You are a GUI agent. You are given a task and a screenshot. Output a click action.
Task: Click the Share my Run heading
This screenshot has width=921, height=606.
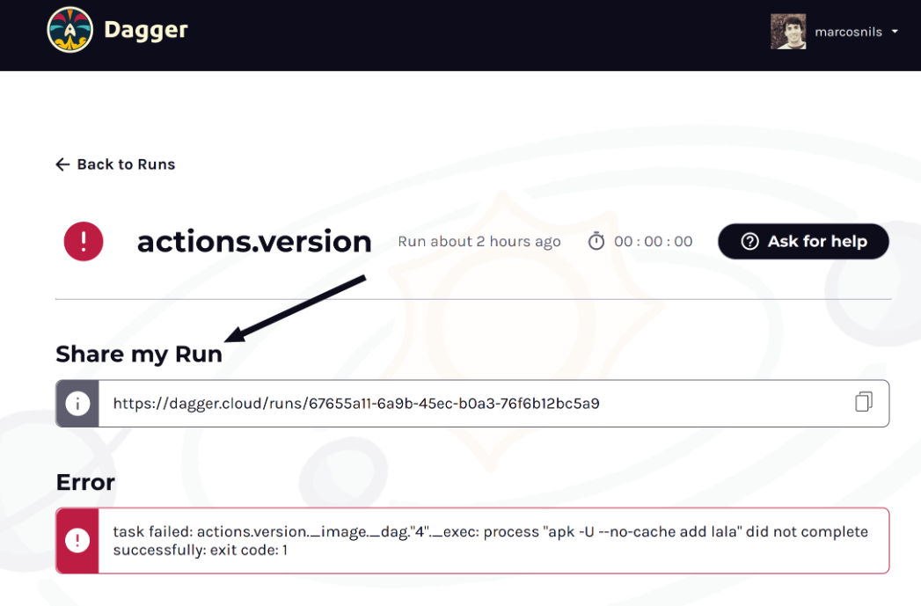click(139, 354)
